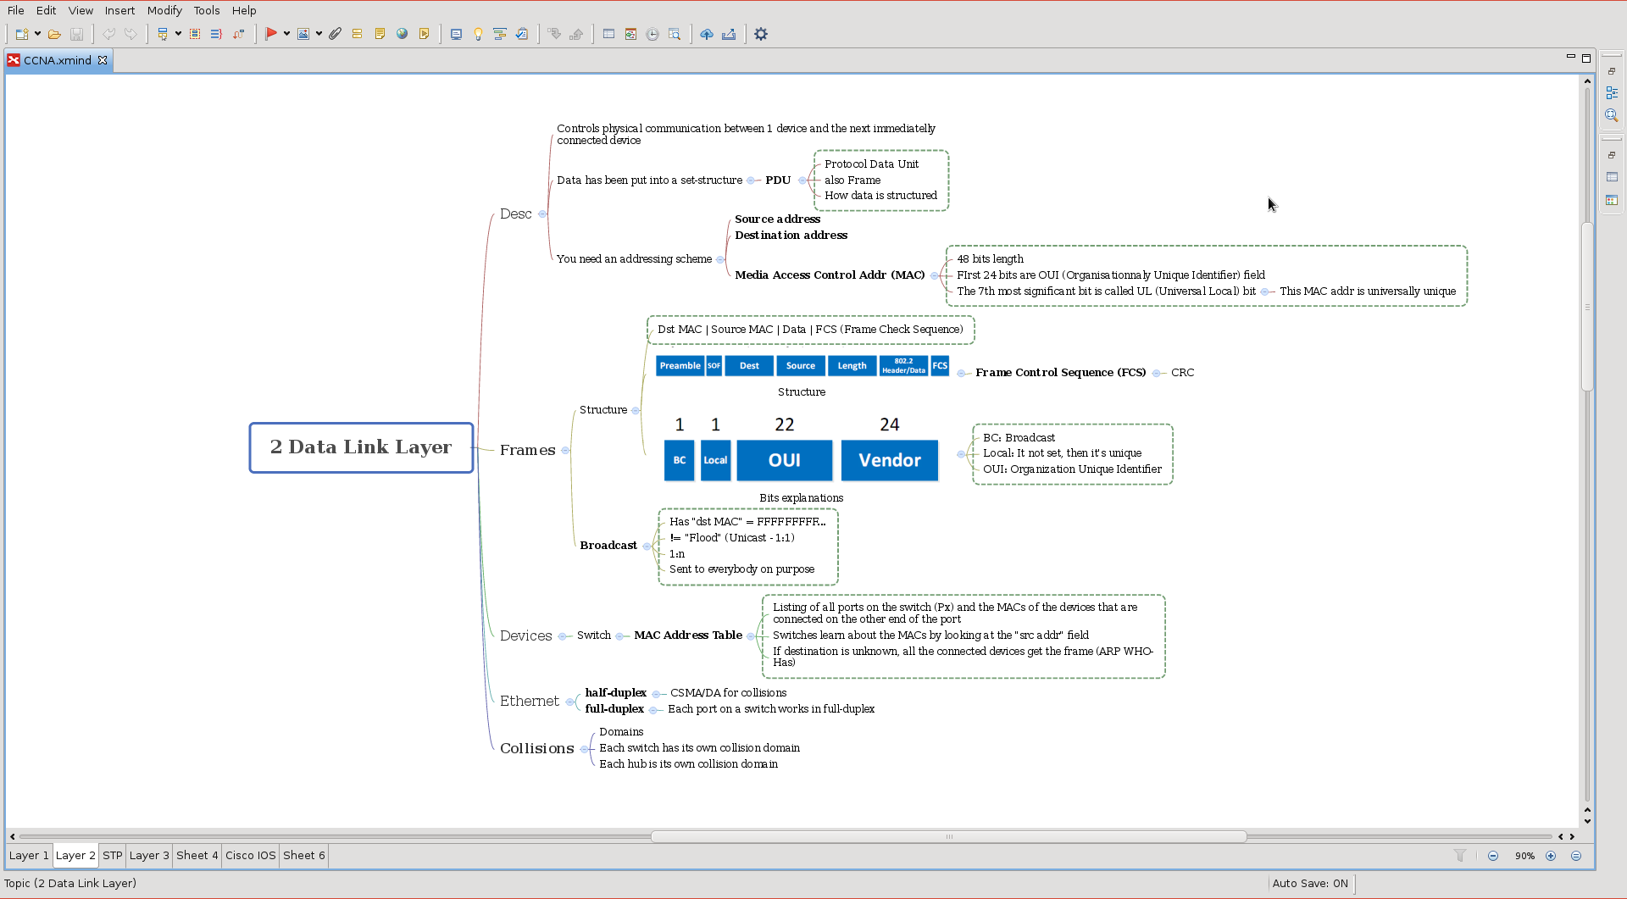1627x899 pixels.
Task: Open preferences via the gear icon
Action: (761, 34)
